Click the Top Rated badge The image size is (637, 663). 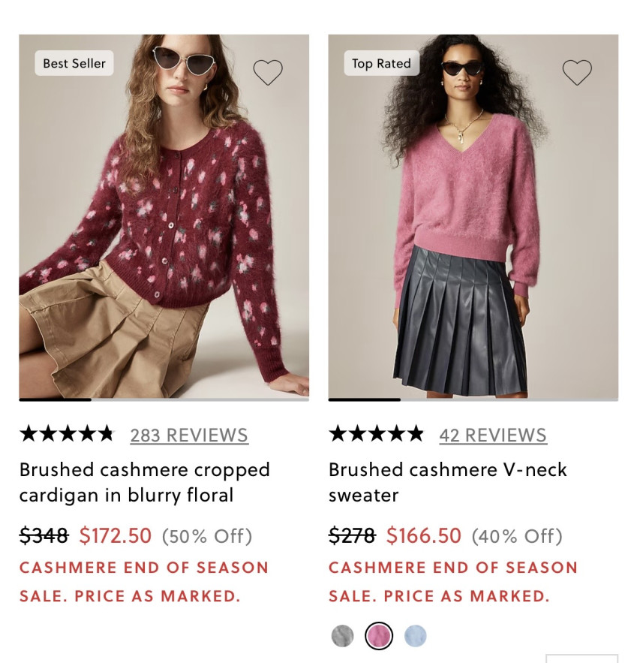(381, 63)
